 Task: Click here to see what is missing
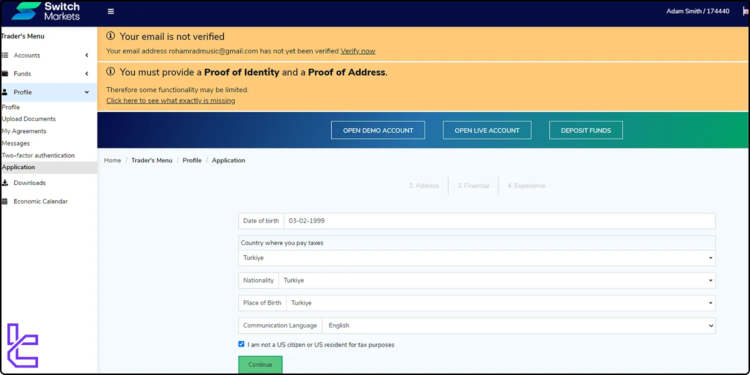170,100
